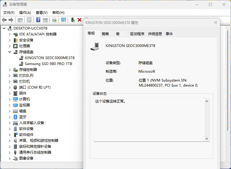Click the 存储控制器 icon
Viewport: 231px width, 169px height.
(x=15, y=70)
